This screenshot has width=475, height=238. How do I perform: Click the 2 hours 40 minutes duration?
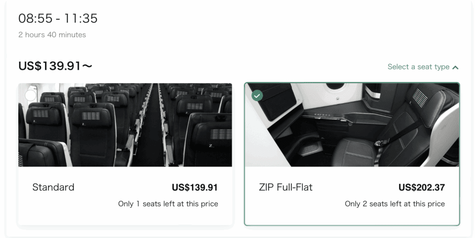(52, 35)
